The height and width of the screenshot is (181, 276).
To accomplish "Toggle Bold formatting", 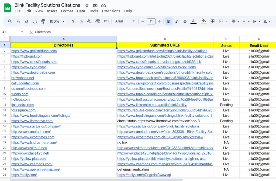I will pyautogui.click(x=168, y=21).
